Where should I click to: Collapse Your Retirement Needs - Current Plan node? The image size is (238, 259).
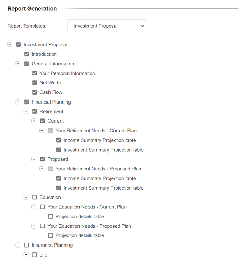42,131
